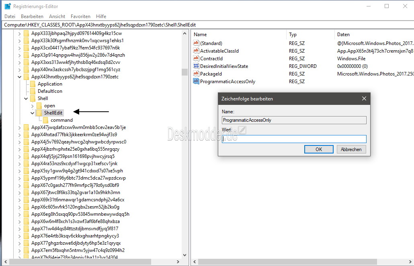414x266 pixels.
Task: Click the open key folder icon
Action: pos(39,106)
